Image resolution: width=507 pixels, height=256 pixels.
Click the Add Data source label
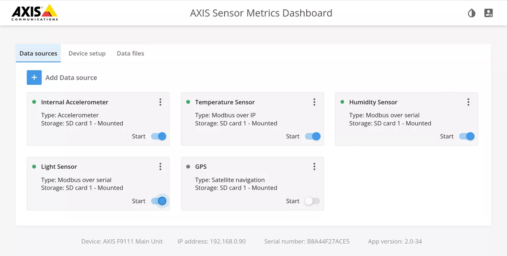[71, 78]
